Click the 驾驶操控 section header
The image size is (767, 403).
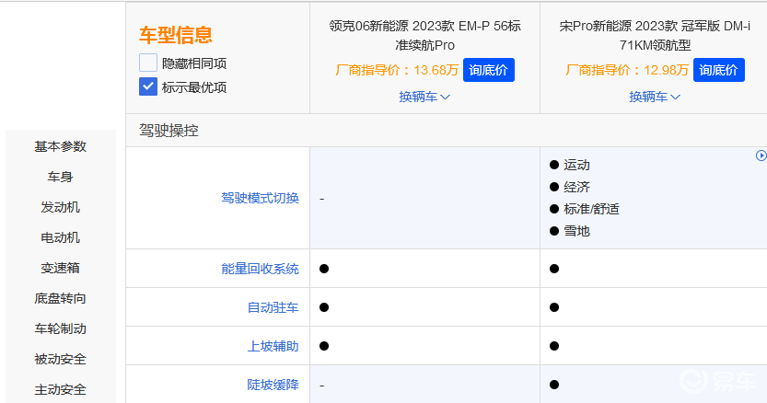(x=169, y=130)
